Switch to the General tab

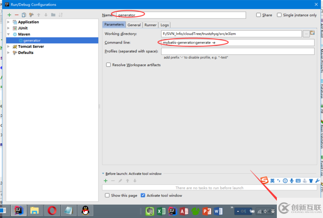coord(134,25)
